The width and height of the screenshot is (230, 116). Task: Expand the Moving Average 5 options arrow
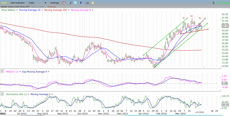[52, 94]
